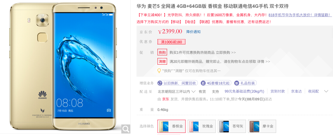Image resolution: width=333 pixels, height=135 pixels.
Task: Claim the 满1000减180 coupon
Action: 171,42
